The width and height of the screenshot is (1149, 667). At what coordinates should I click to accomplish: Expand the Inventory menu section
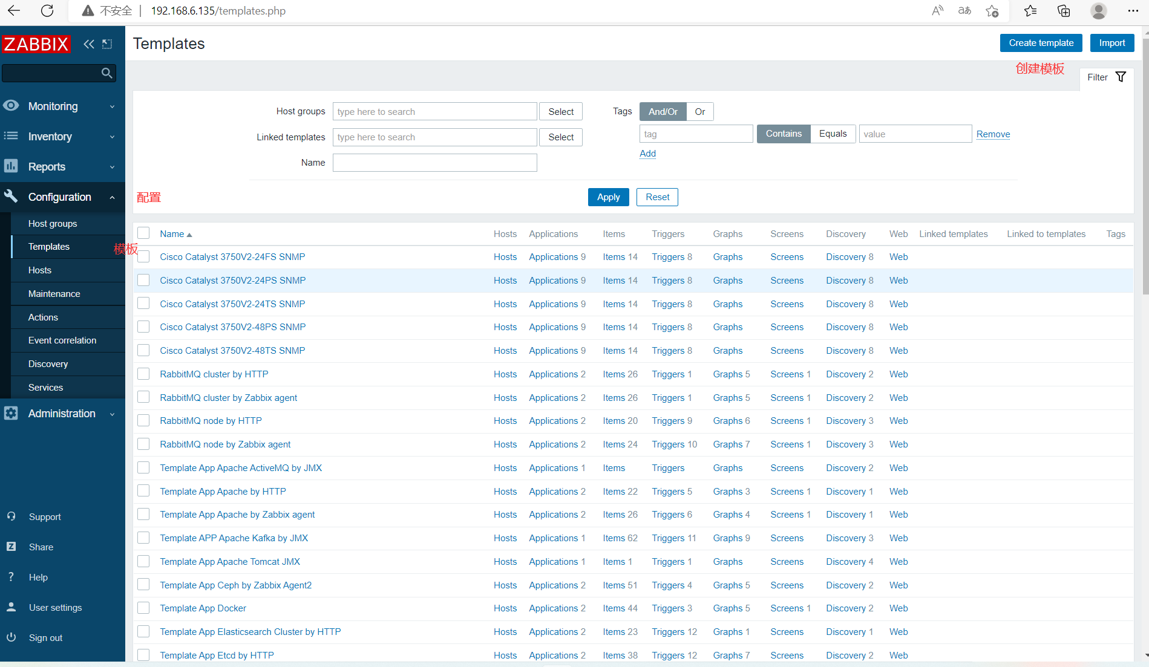click(x=62, y=136)
